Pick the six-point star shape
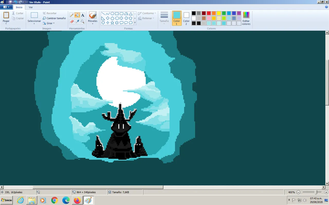This screenshot has width=329, height=205. coord(117,23)
